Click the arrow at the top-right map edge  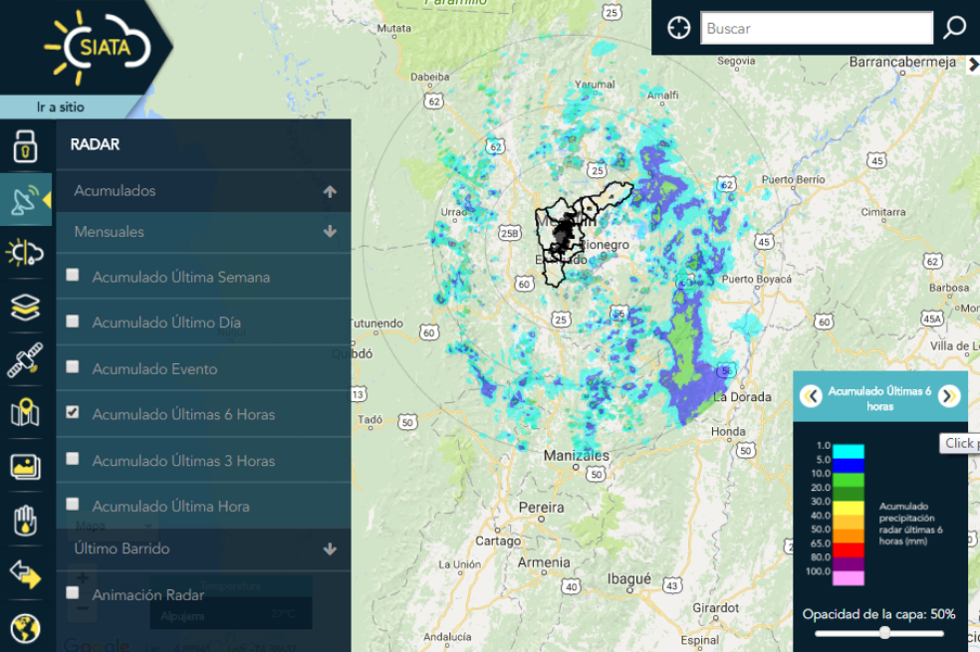pos(973,65)
